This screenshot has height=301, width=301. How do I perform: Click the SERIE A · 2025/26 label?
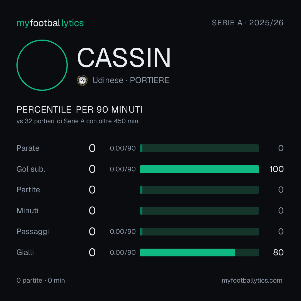(247, 23)
